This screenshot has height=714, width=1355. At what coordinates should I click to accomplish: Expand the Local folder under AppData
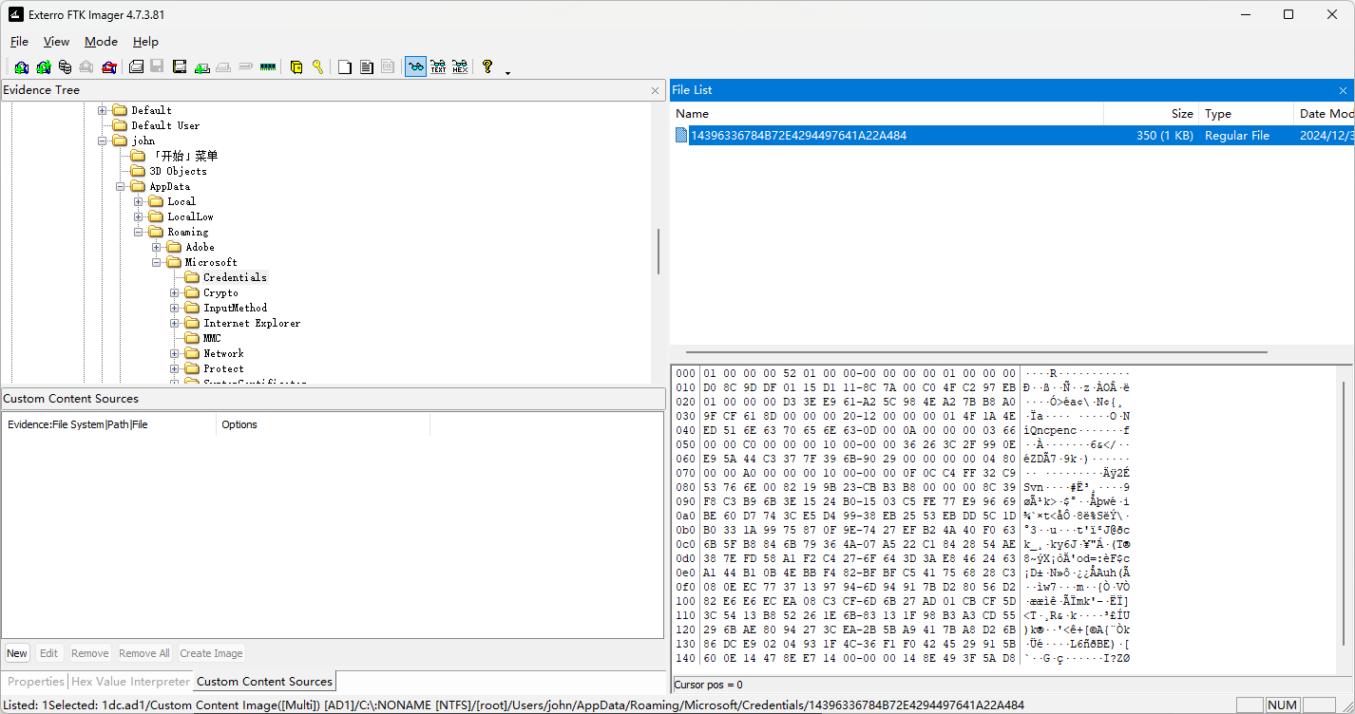(139, 201)
